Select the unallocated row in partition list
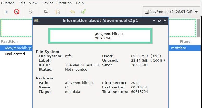The image size is (202, 108). (x=15, y=54)
